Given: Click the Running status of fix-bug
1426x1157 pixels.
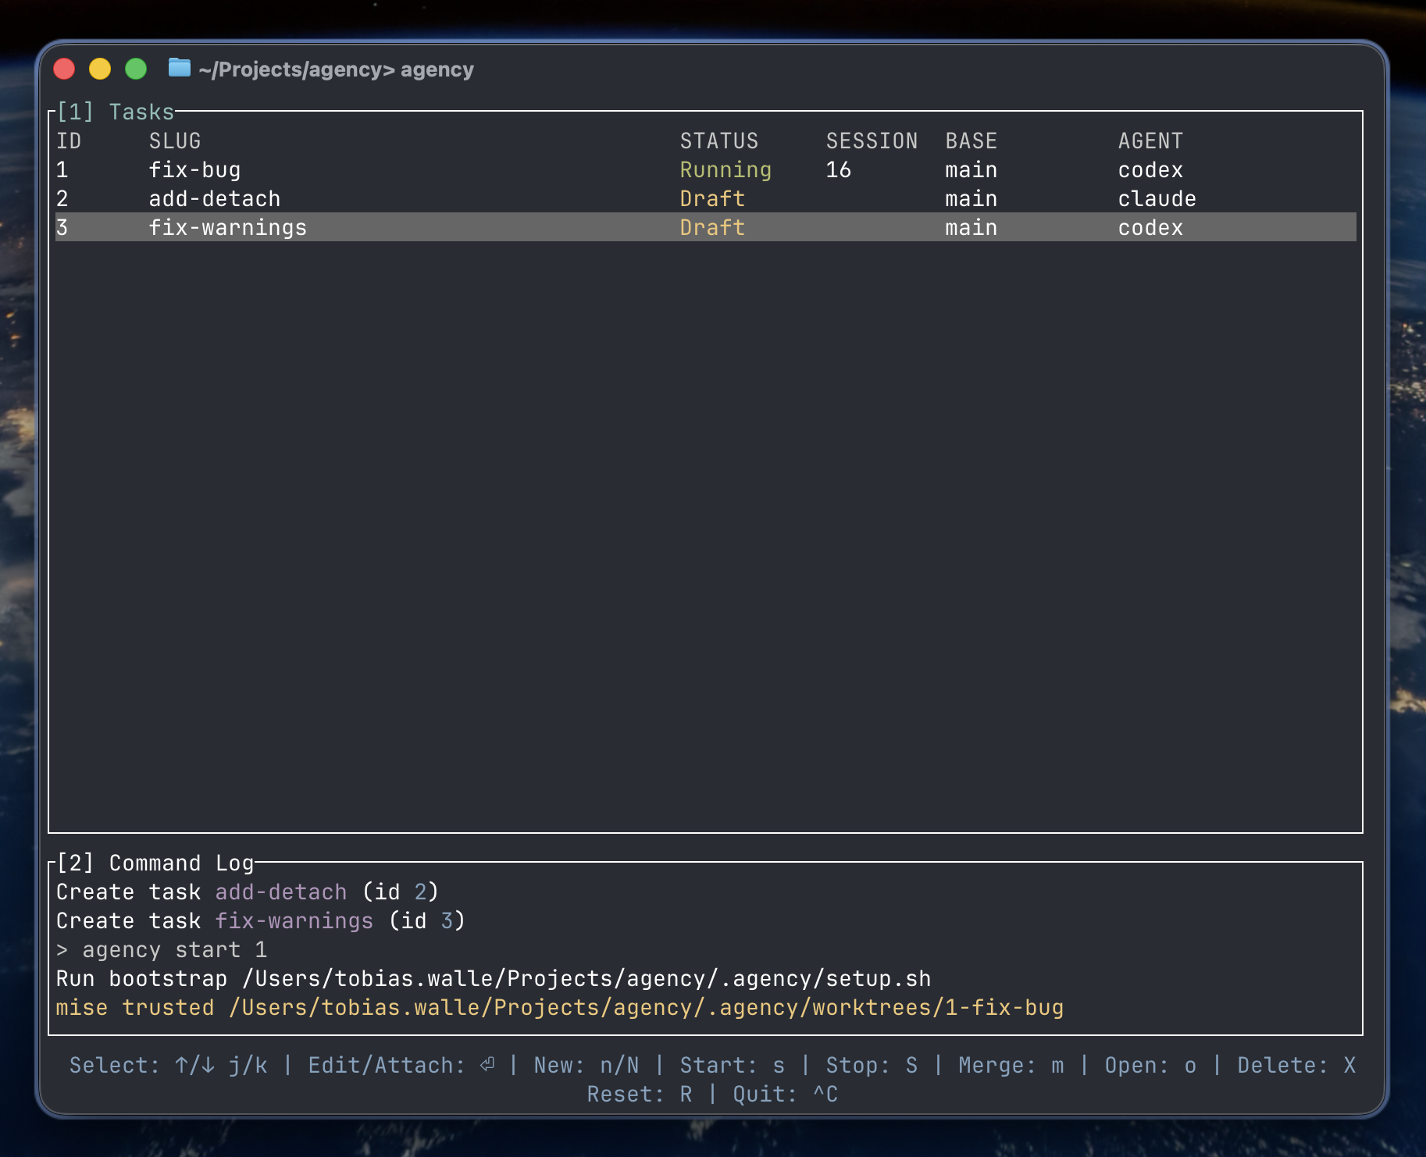Looking at the screenshot, I should tap(725, 170).
